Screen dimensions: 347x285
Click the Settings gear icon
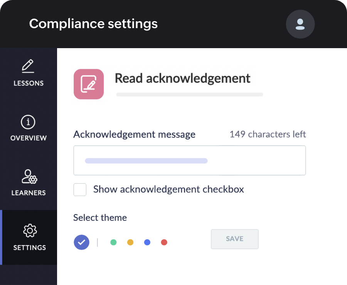[x=29, y=231]
